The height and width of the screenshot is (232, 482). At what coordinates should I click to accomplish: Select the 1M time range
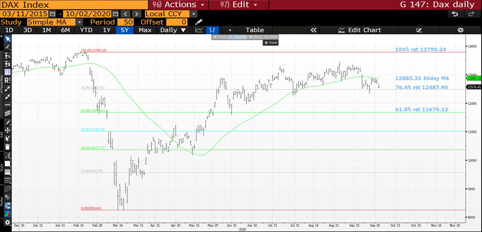coord(46,30)
